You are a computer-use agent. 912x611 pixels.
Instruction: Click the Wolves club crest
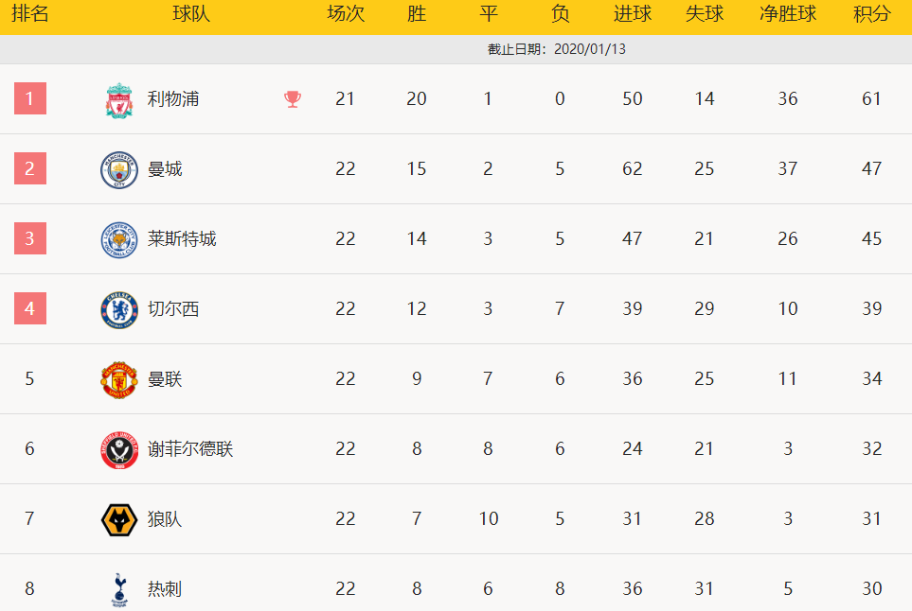click(119, 519)
